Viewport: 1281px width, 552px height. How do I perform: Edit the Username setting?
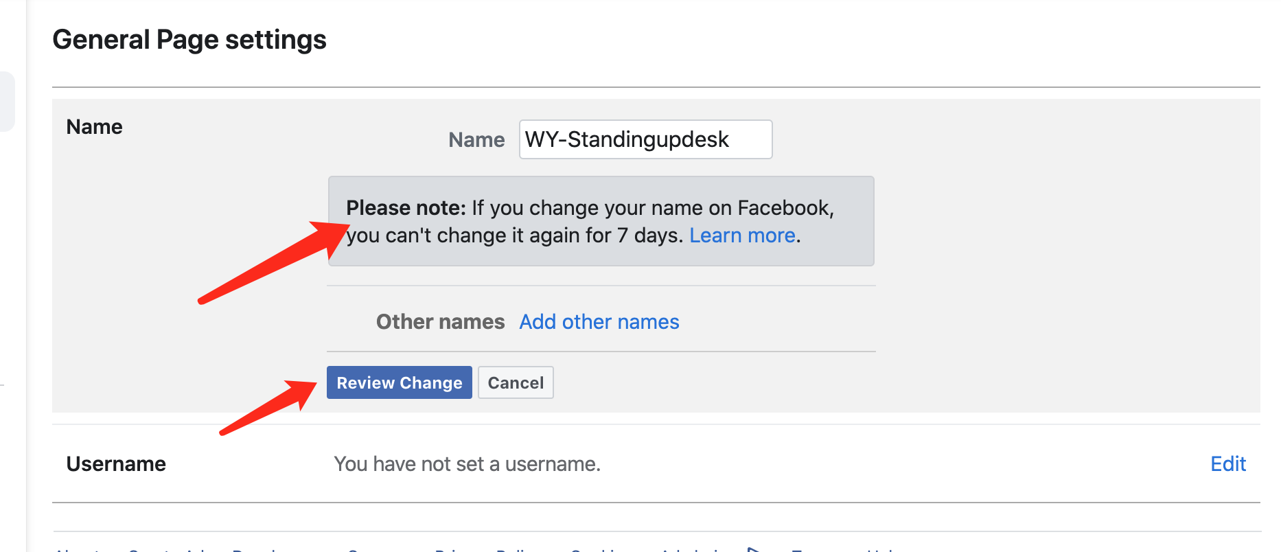pos(1227,464)
